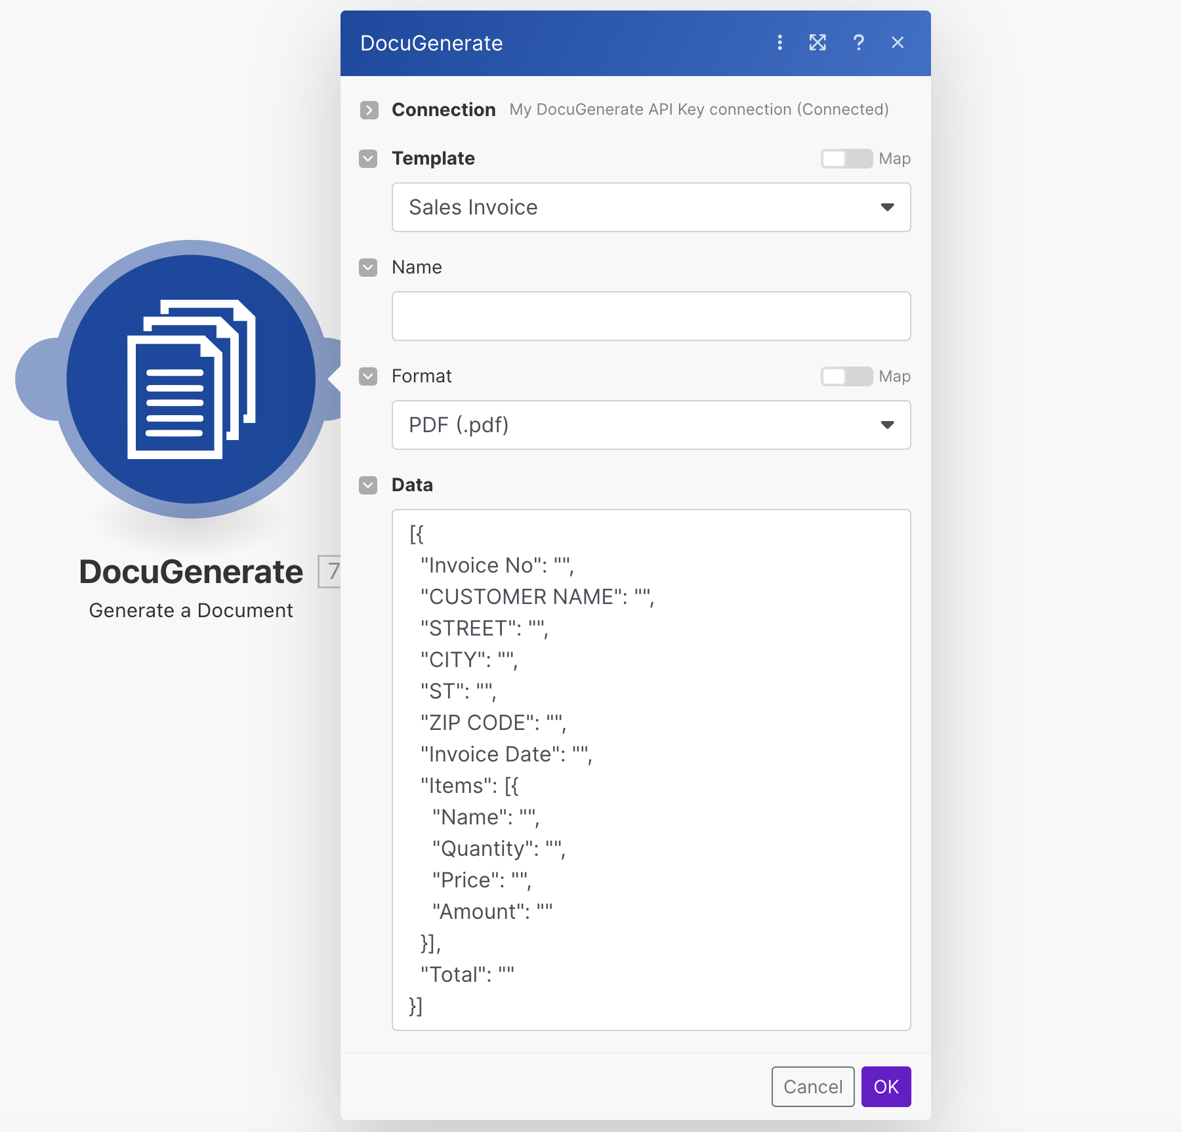Open the Sales Invoice template dropdown
Image resolution: width=1181 pixels, height=1132 pixels.
pos(651,207)
